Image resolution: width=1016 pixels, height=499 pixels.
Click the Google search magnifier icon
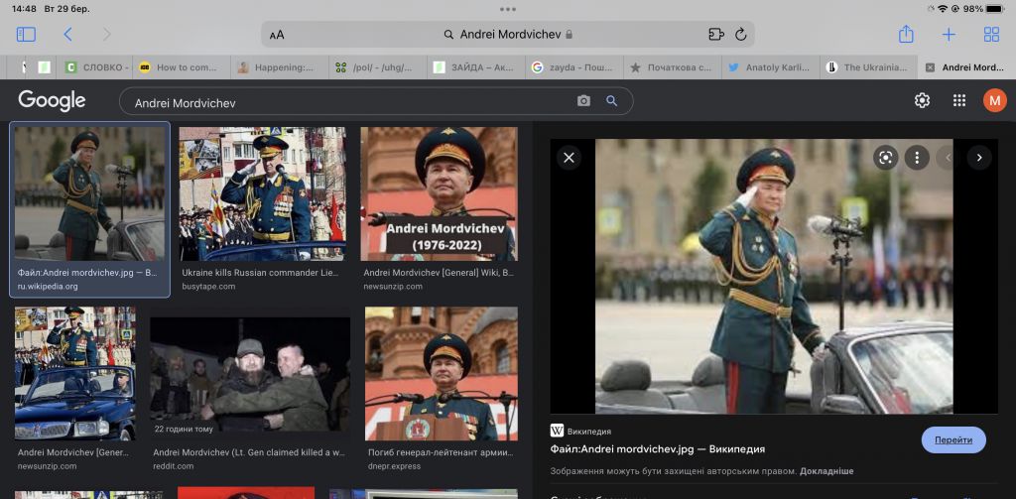(611, 101)
